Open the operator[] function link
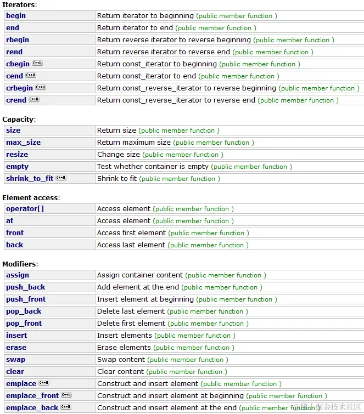This screenshot has height=414, width=364. (25, 209)
